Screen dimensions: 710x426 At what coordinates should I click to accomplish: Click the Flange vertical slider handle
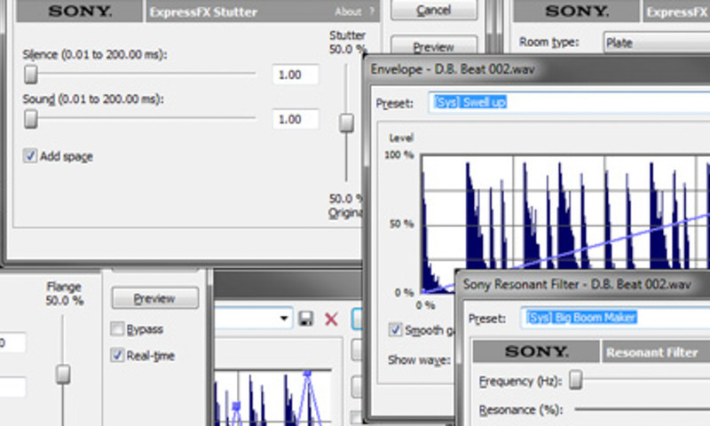pos(63,375)
